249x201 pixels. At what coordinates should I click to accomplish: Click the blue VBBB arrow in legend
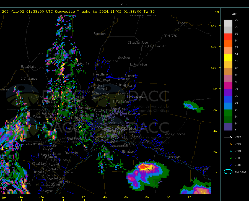[228, 165]
